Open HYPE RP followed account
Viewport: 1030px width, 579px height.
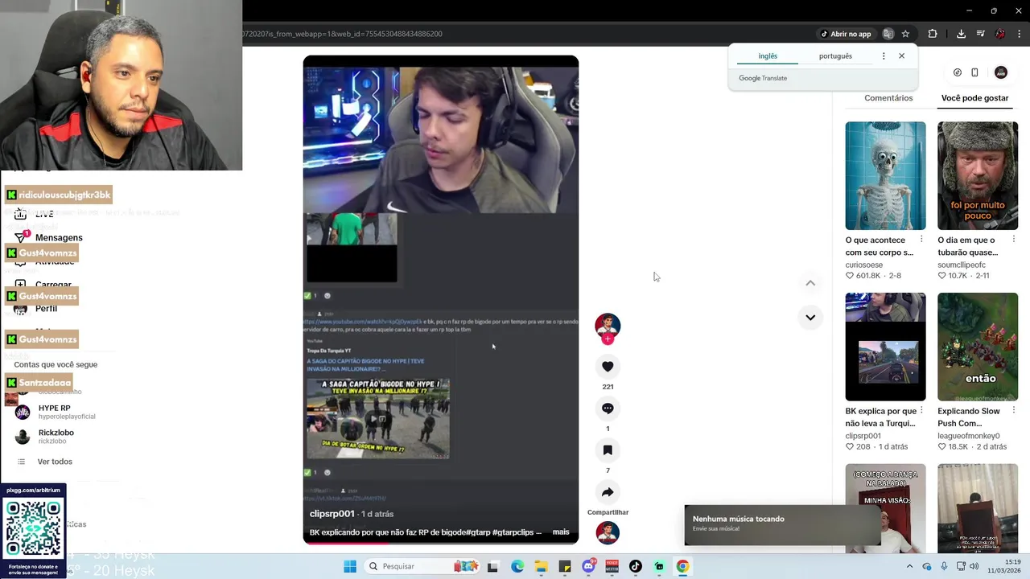click(55, 412)
